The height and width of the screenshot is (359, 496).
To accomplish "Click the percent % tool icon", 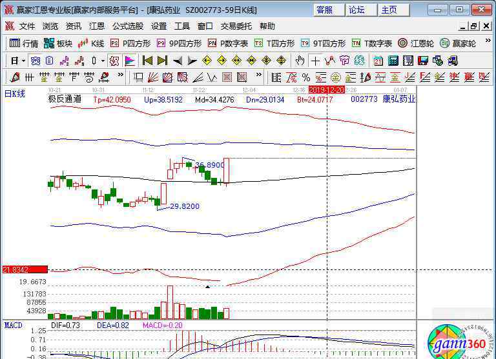I will 306,77.
